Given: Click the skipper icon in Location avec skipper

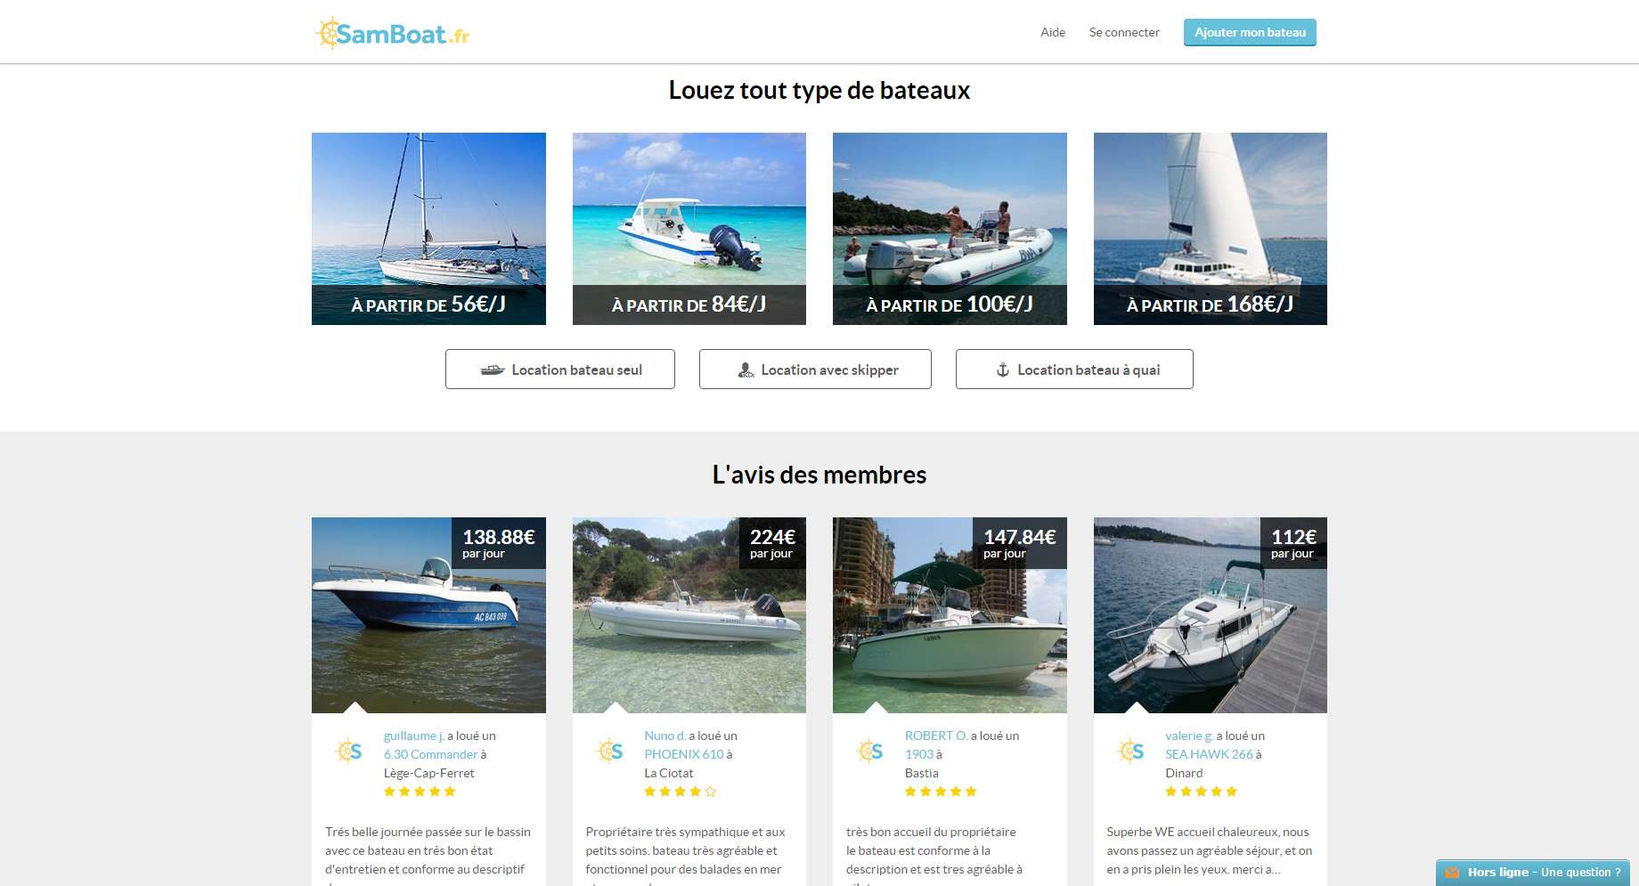Looking at the screenshot, I should pyautogui.click(x=746, y=370).
